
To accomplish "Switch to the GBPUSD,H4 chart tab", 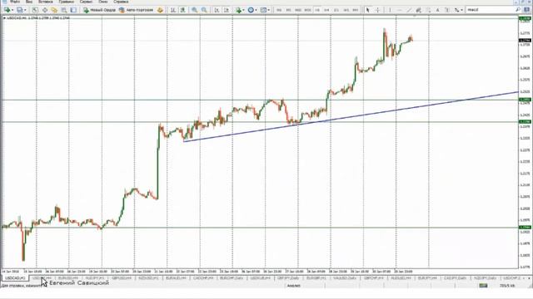I will pyautogui.click(x=122, y=278).
